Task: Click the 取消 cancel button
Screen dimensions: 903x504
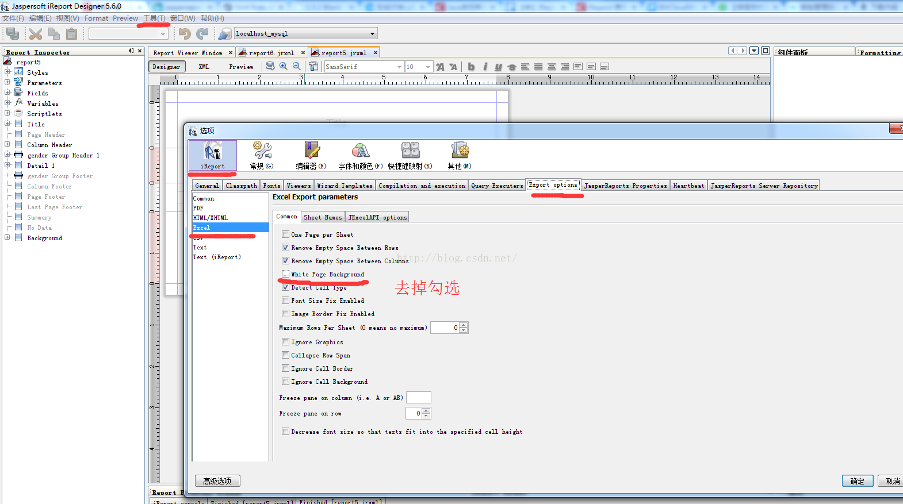Action: (x=893, y=481)
